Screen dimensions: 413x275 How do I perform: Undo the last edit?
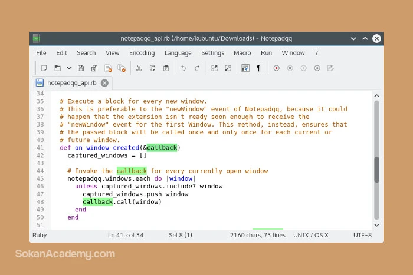(x=183, y=68)
